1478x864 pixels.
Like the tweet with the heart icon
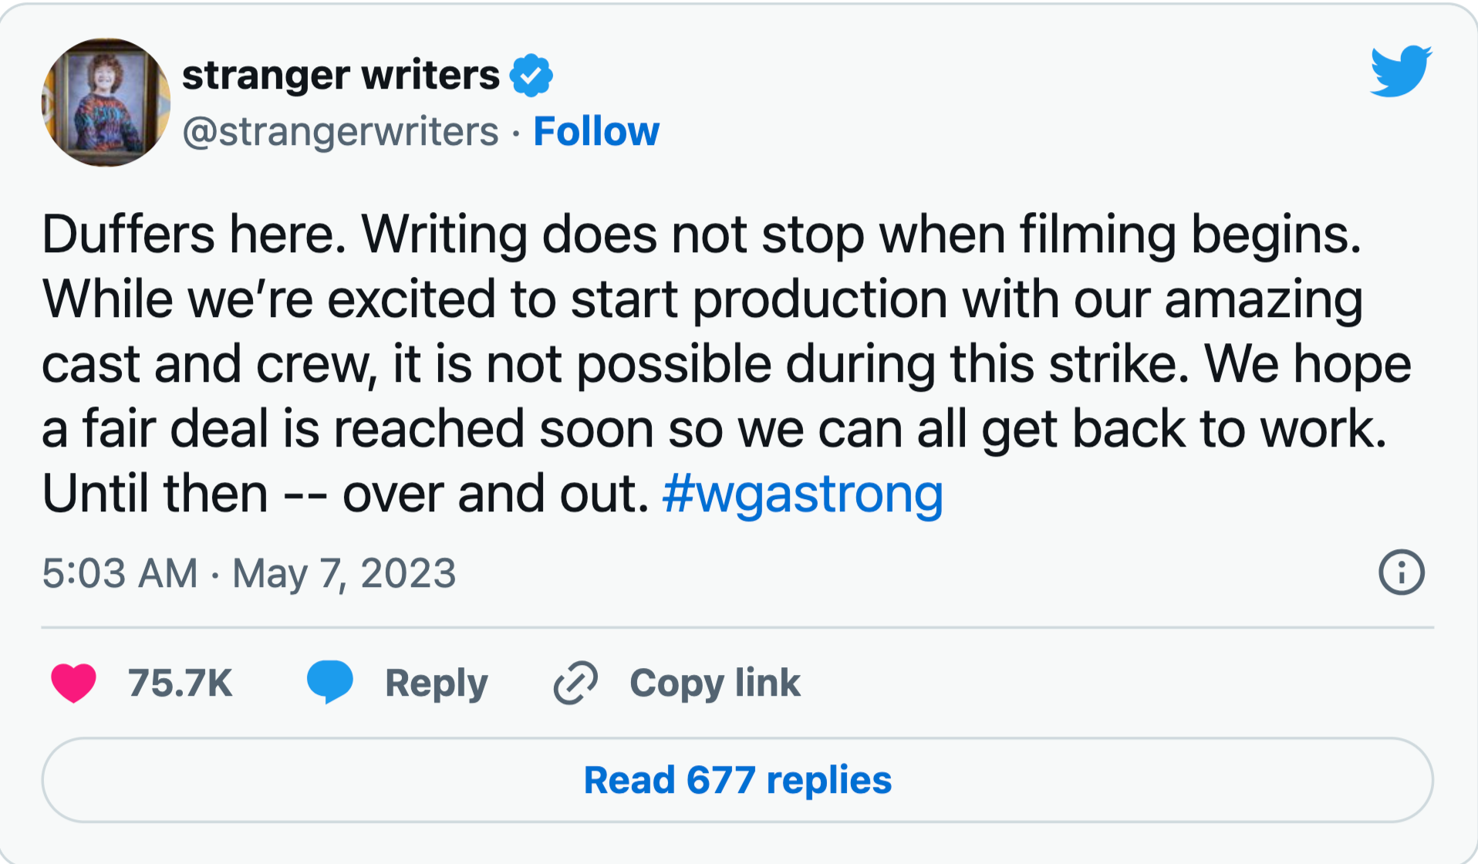pos(73,683)
